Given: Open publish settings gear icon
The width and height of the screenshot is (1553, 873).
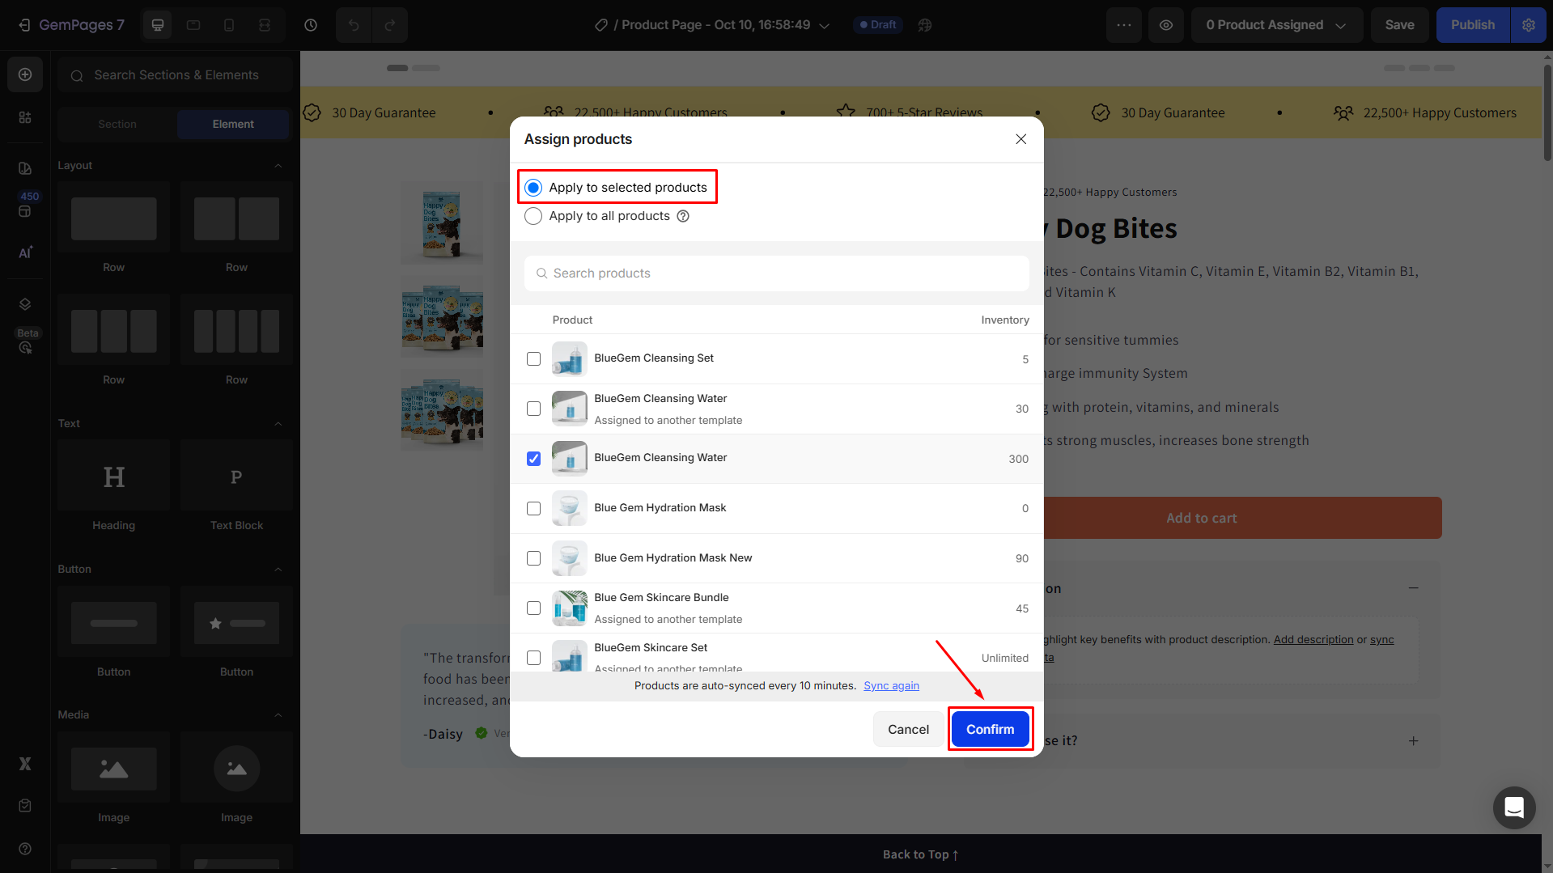Looking at the screenshot, I should click(1528, 25).
